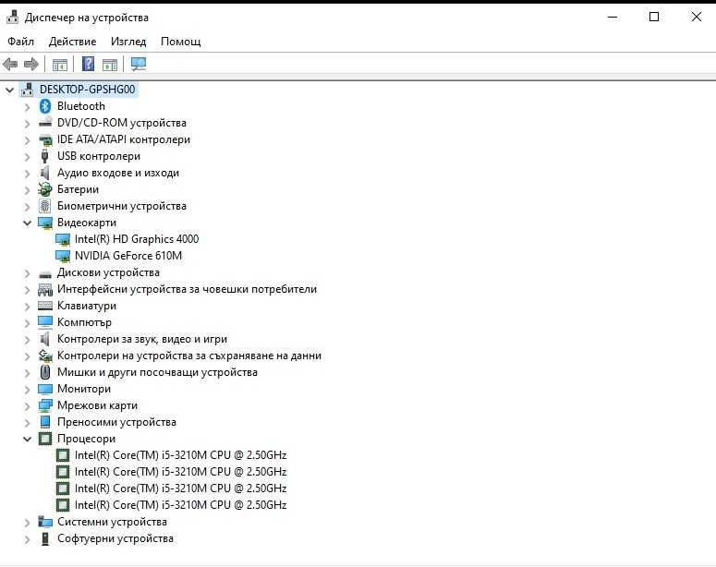The height and width of the screenshot is (567, 716).
Task: Expand Контролери за звук, видео и игри
Action: click(27, 340)
